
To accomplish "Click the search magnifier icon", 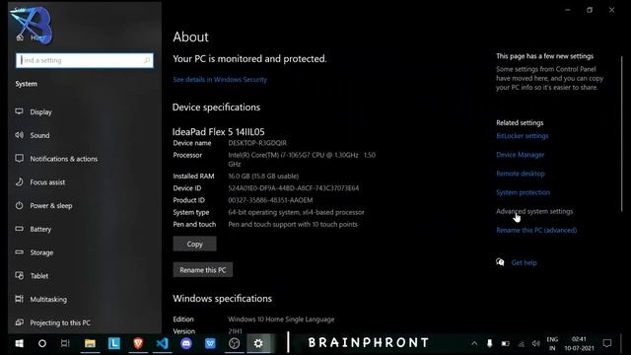I will 147,60.
